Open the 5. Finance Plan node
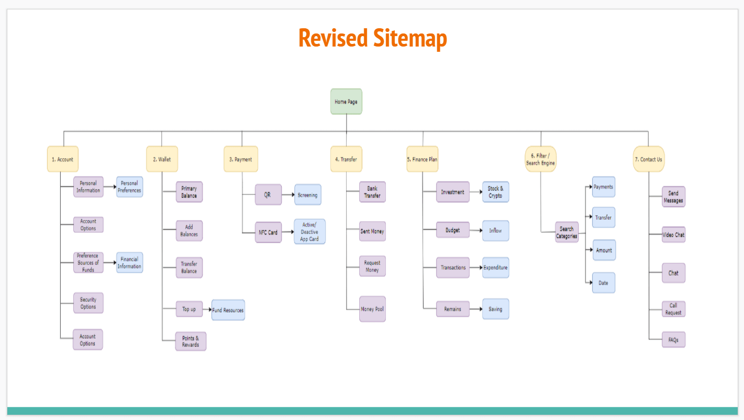 click(423, 159)
